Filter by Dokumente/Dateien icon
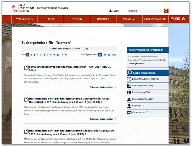Image resolution: width=192 pixels, height=146 pixels. [129, 79]
